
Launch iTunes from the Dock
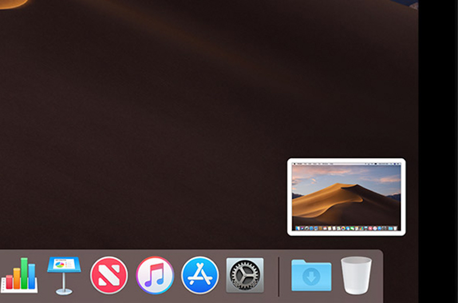coord(155,275)
